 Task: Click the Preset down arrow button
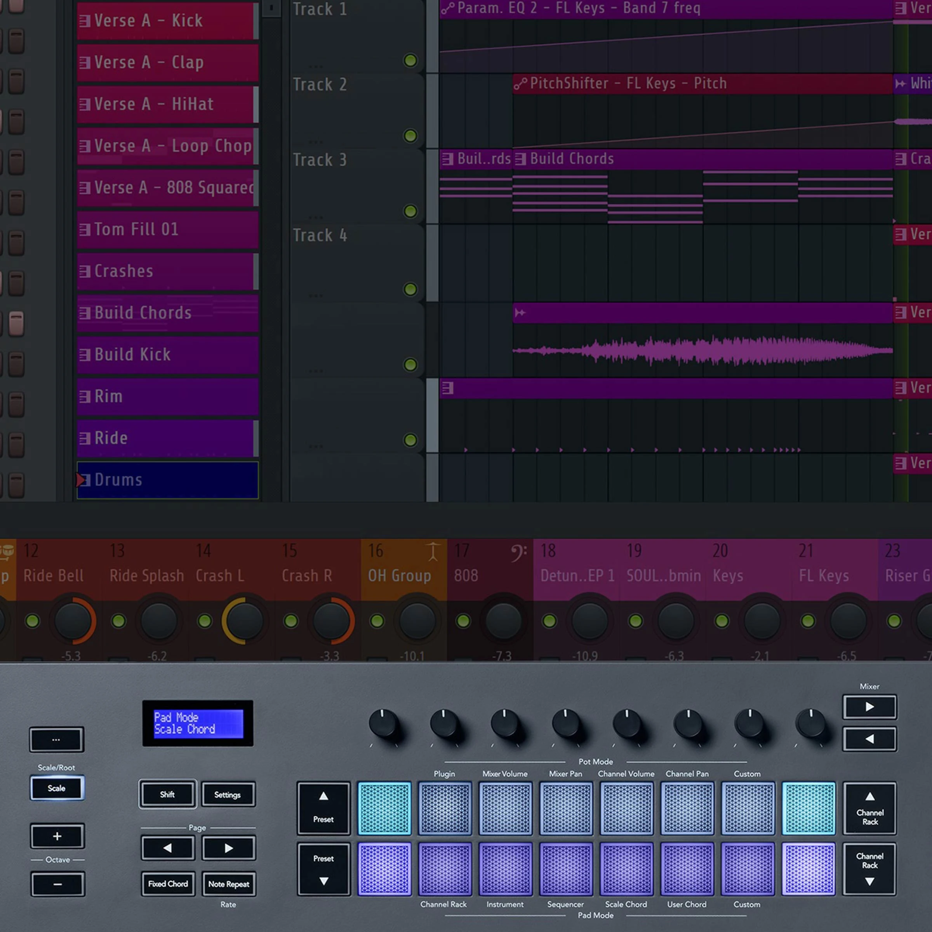323,869
